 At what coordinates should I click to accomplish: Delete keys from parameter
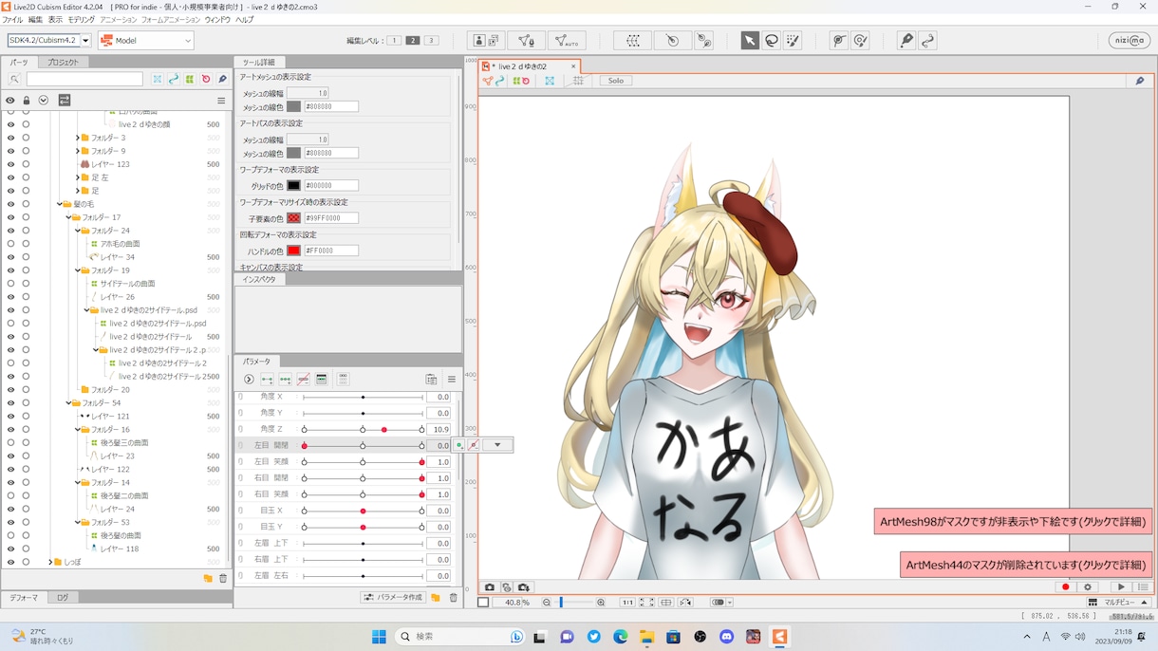click(303, 380)
